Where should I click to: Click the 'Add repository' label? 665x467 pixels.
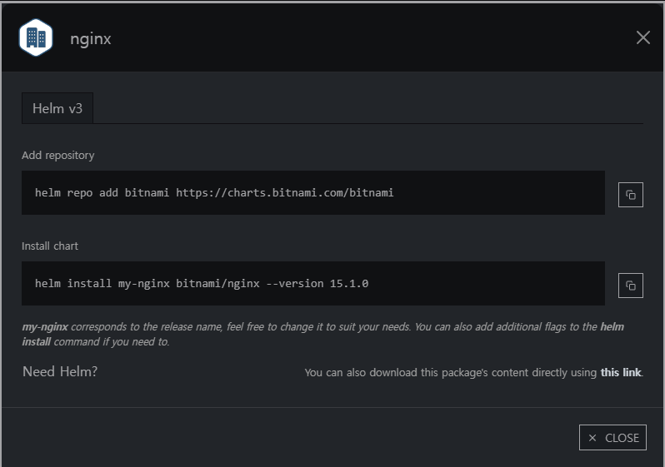(58, 156)
